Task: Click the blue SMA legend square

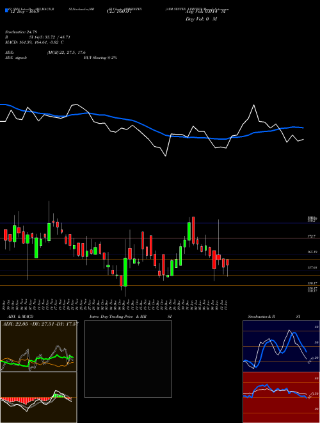Action: (7, 11)
